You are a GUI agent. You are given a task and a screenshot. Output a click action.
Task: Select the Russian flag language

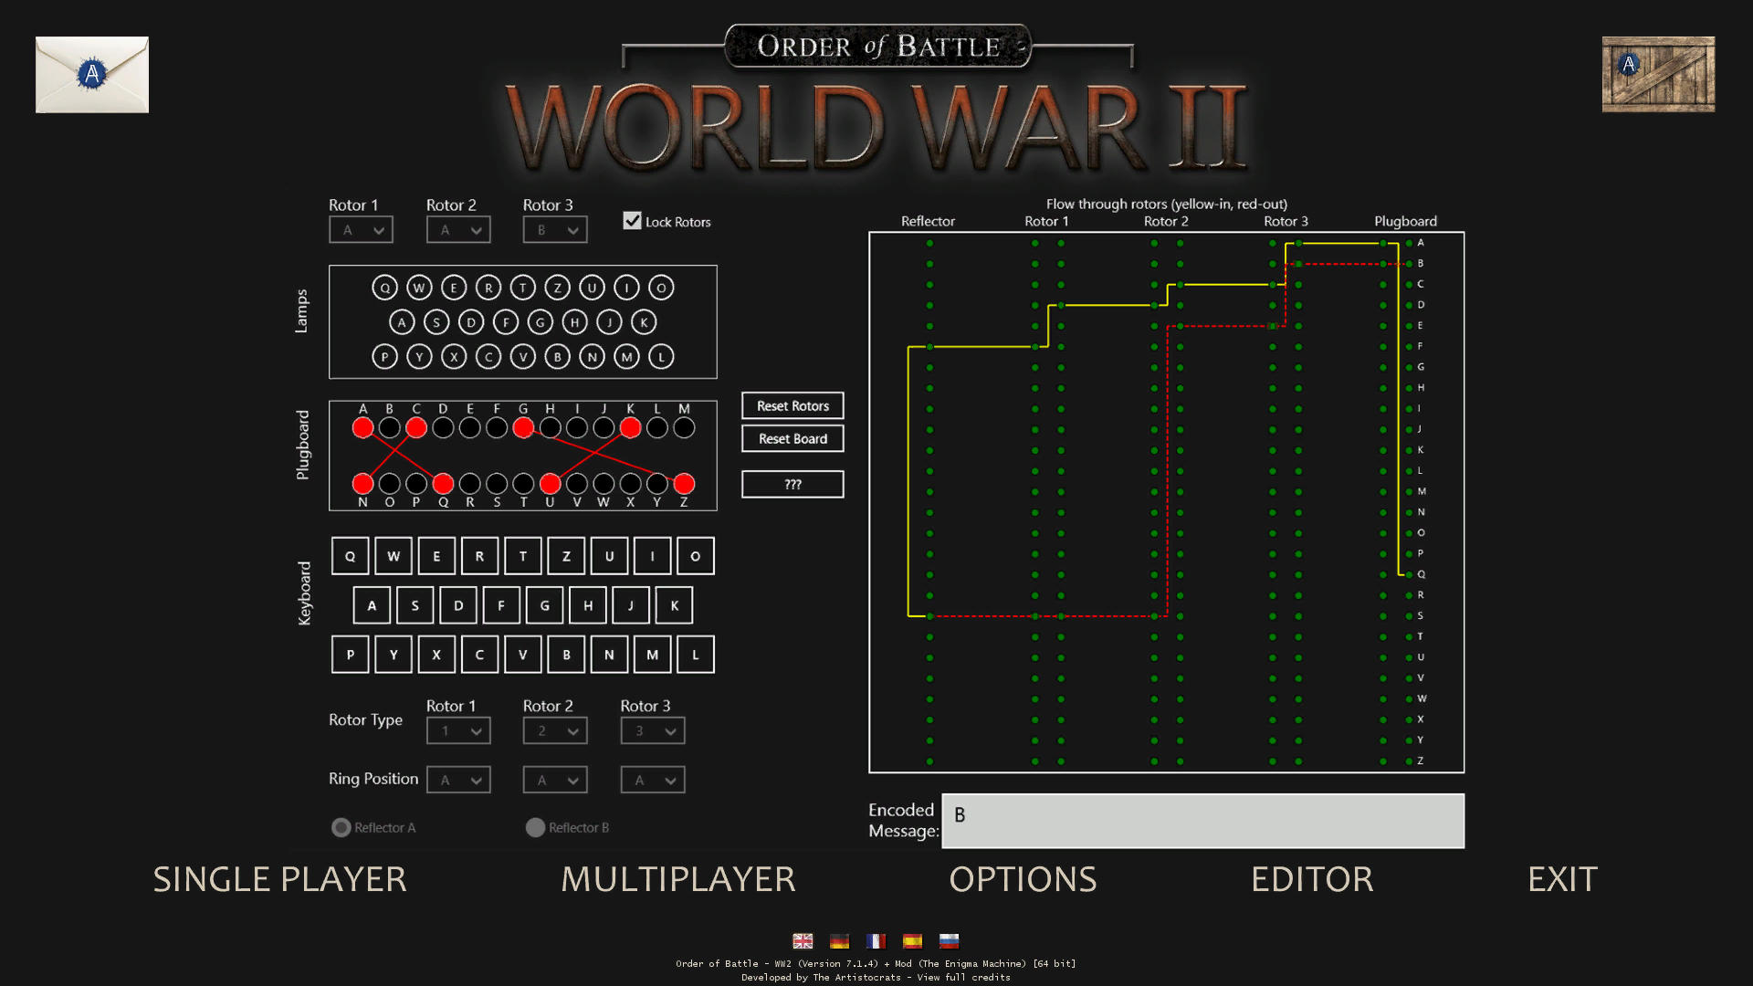[x=949, y=941]
